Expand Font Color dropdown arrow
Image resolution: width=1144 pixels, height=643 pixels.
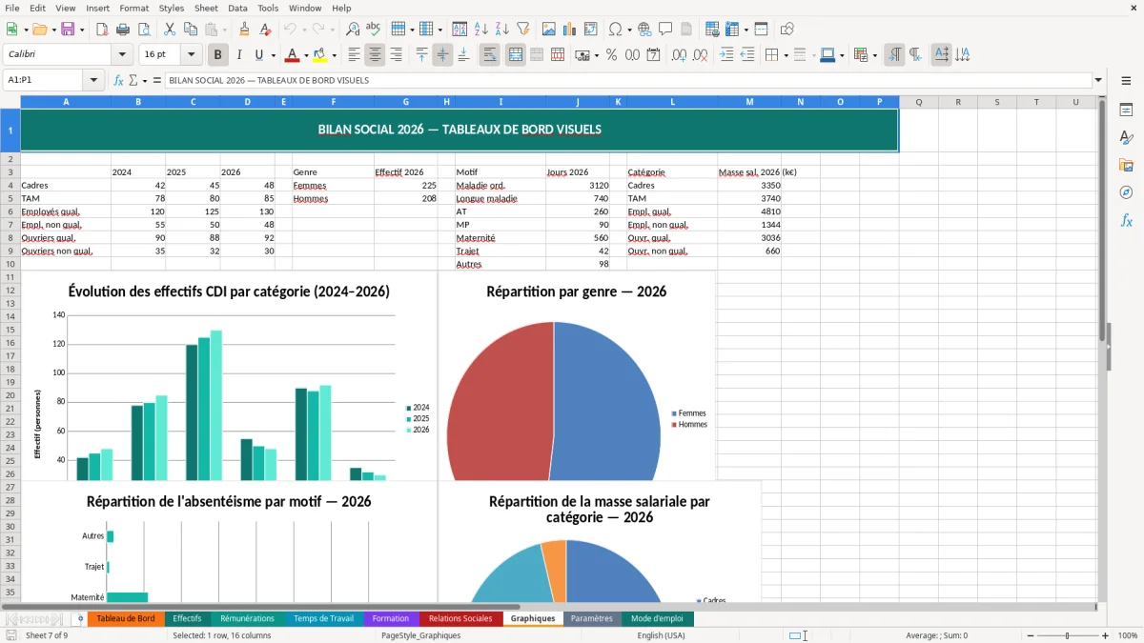tap(305, 55)
